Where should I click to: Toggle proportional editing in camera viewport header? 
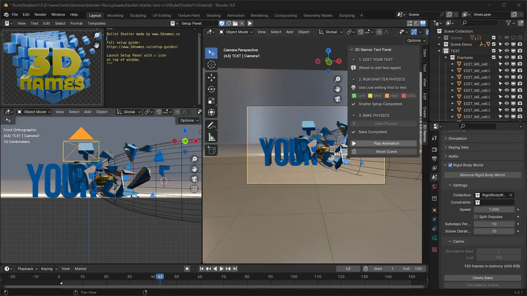tap(379, 32)
